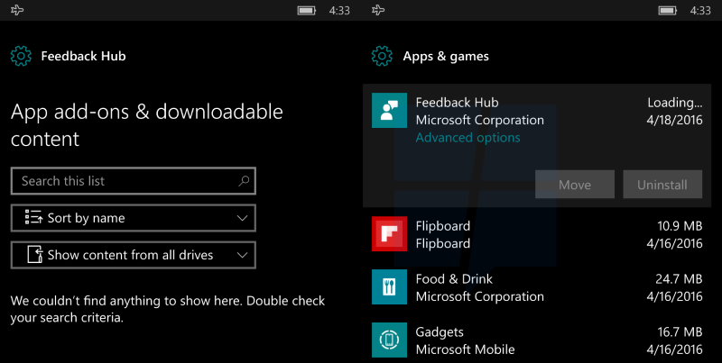The width and height of the screenshot is (722, 363).
Task: Click the Feedback Hub app icon
Action: [x=389, y=111]
